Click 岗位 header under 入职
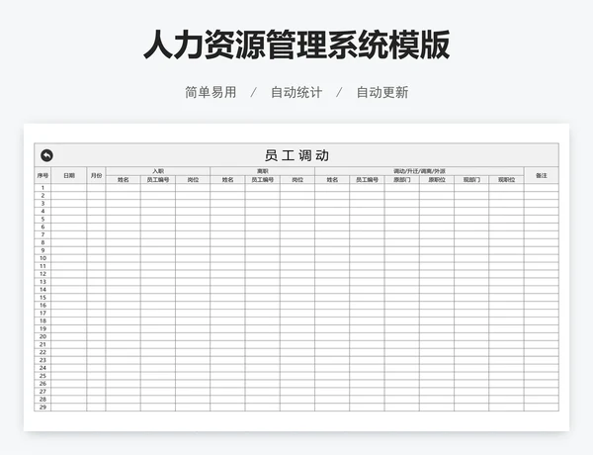 [193, 180]
